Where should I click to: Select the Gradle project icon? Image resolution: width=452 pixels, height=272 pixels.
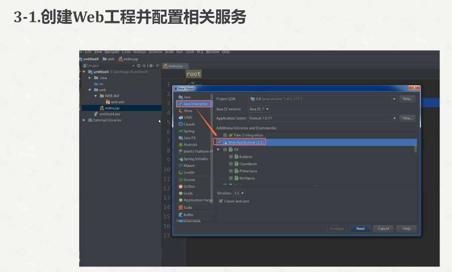coord(181,172)
